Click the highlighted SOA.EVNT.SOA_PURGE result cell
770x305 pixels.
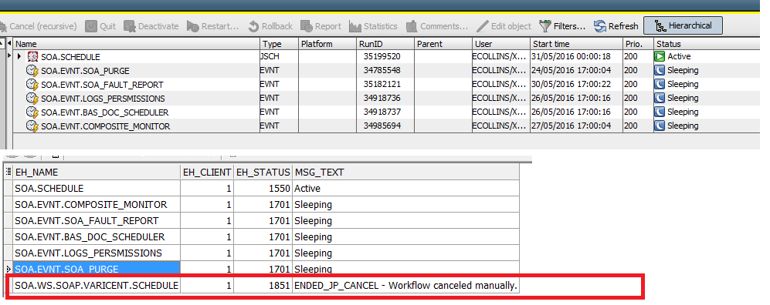point(97,268)
